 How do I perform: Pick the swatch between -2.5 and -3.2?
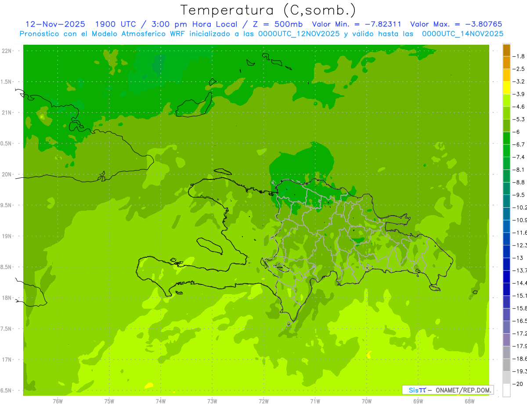(506, 76)
